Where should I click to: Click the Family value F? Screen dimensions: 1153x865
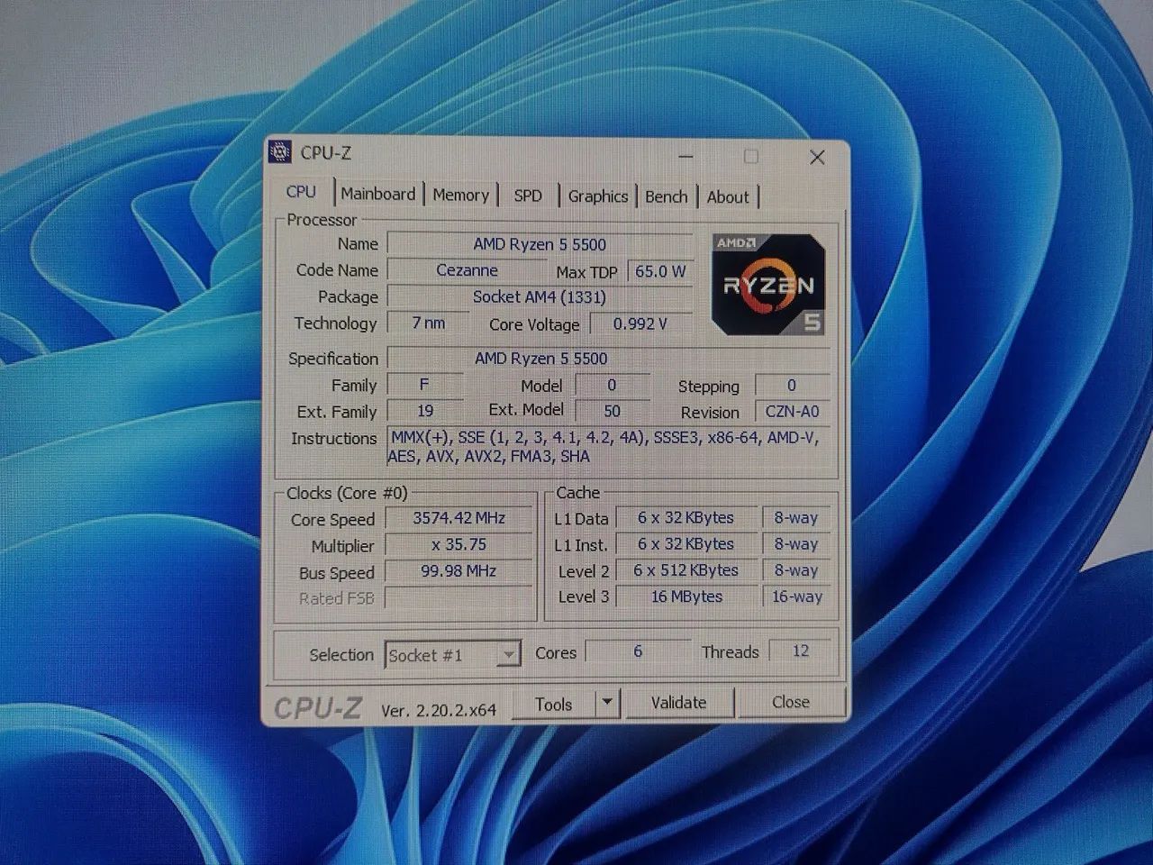point(424,385)
